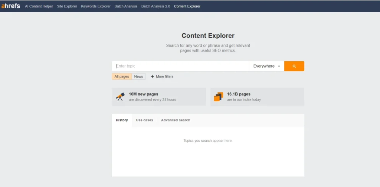Viewport: 380px width, 187px height.
Task: Select the All pages toggle
Action: 122,76
